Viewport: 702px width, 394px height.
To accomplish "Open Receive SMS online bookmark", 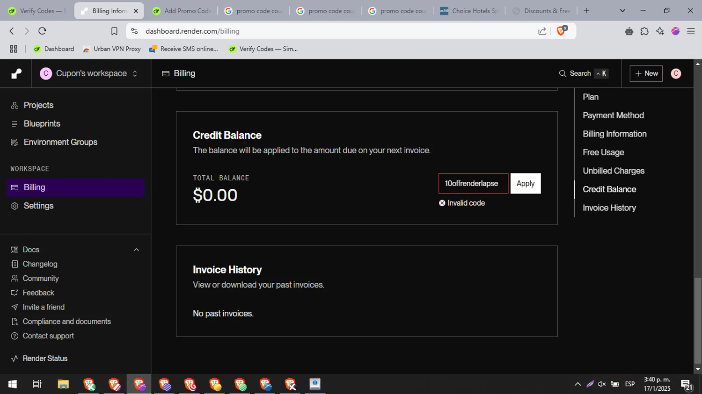I will coord(183,49).
